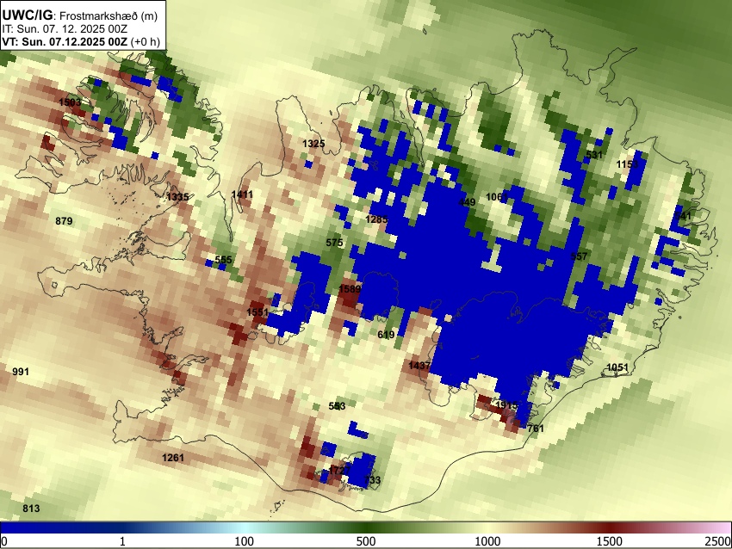Click the map value 619
This screenshot has width=732, height=549.
pyautogui.click(x=386, y=335)
